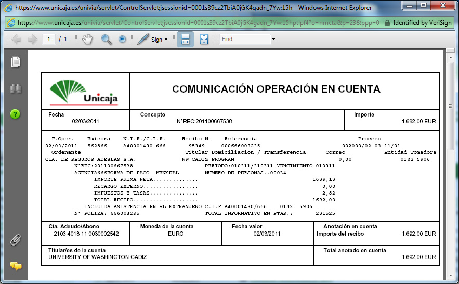Image resolution: width=459 pixels, height=284 pixels.
Task: Open the Search binoculars panel
Action: tap(16, 88)
